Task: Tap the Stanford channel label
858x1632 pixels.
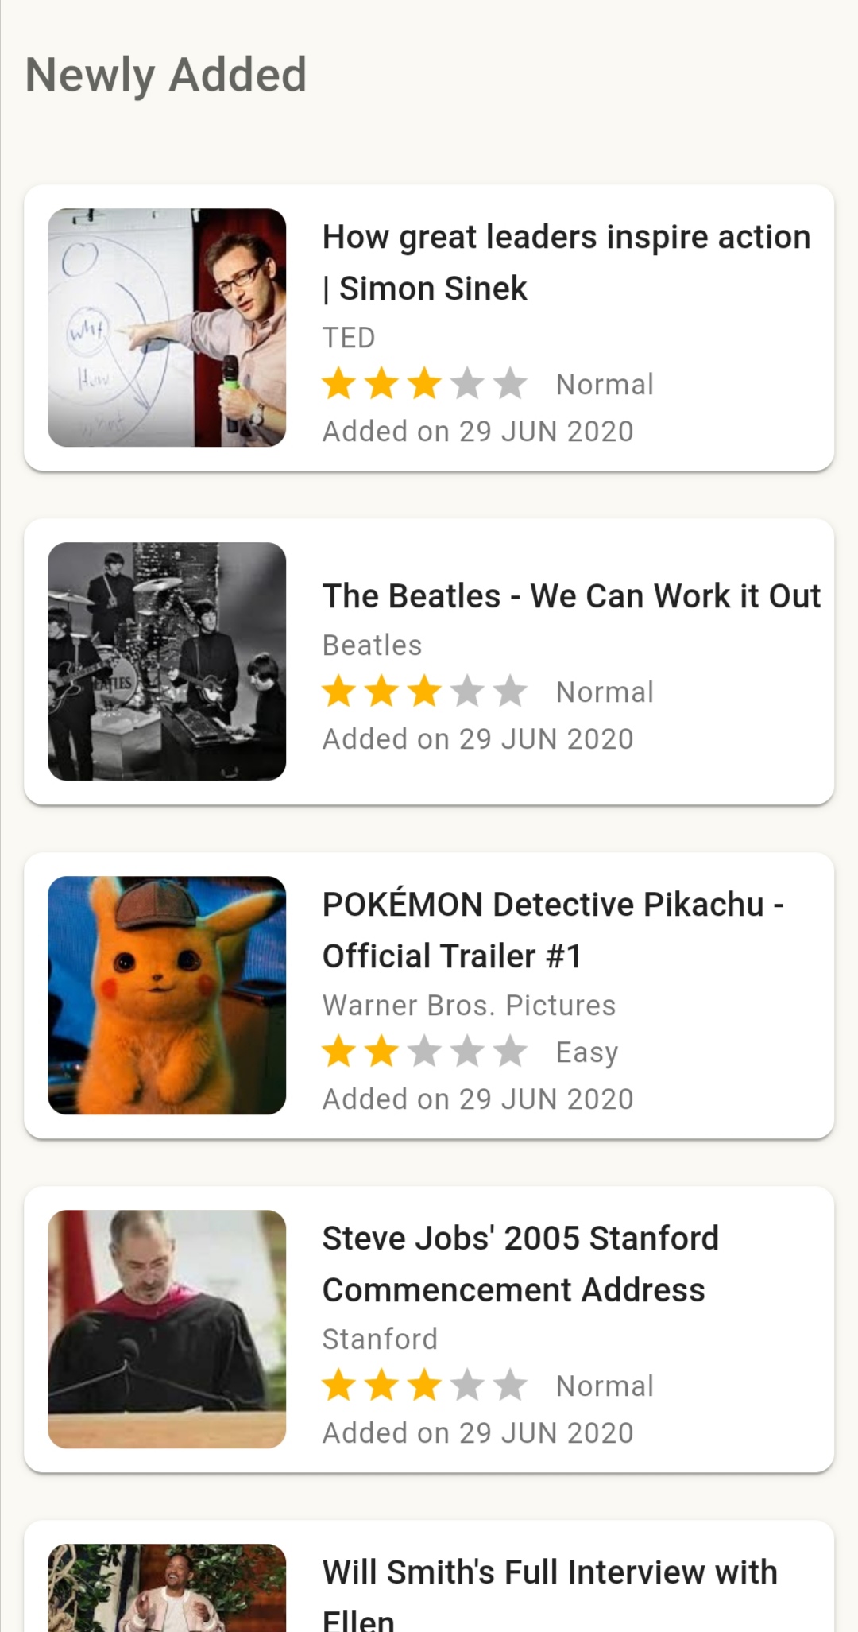Action: coord(380,1339)
